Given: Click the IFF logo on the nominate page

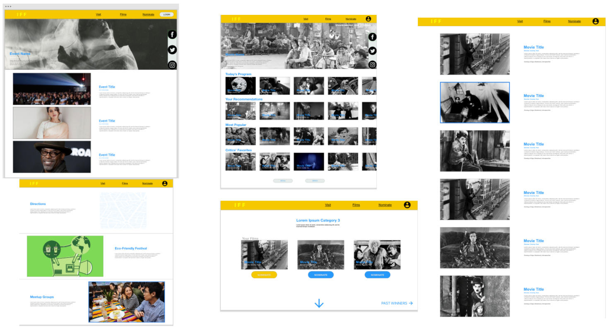Looking at the screenshot, I should 240,205.
